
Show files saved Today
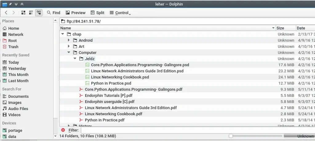click(x=14, y=62)
